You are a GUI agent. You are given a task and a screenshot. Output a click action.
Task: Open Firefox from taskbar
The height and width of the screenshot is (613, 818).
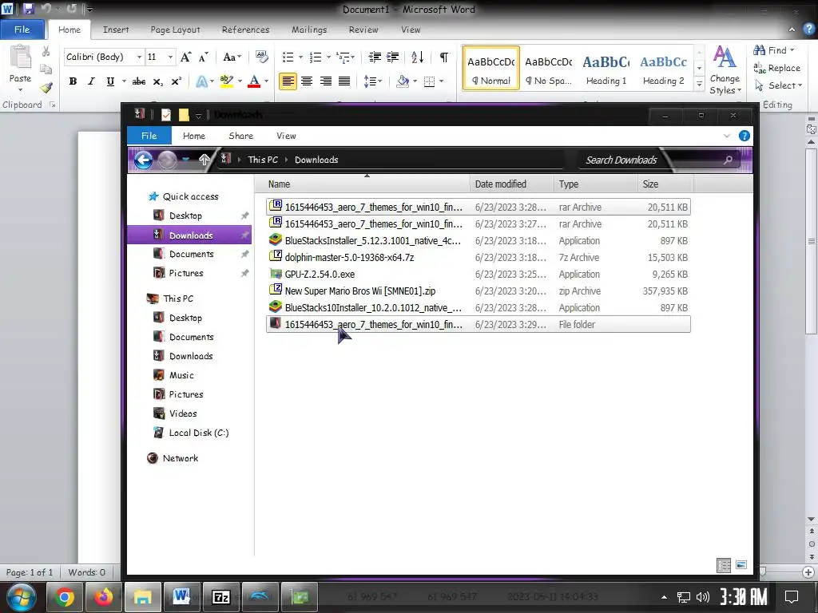[103, 597]
